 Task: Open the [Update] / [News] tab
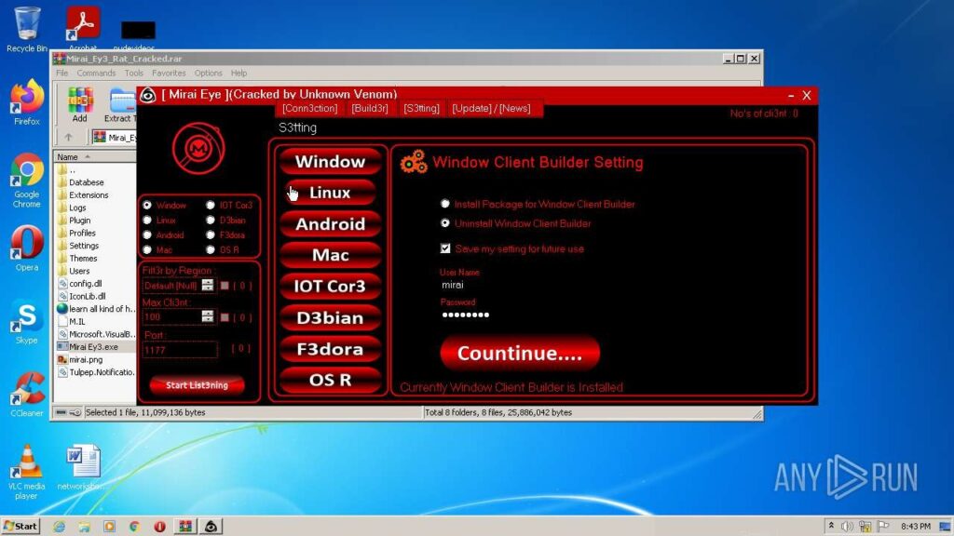(491, 108)
